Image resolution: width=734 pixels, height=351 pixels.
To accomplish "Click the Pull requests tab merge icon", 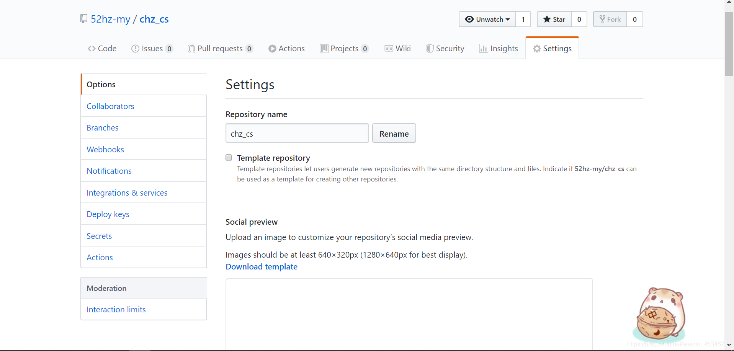I will click(191, 49).
